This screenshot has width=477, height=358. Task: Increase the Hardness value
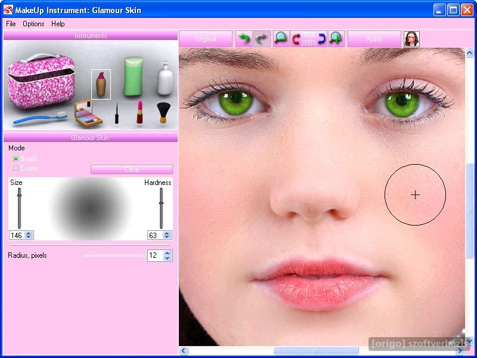tap(167, 233)
